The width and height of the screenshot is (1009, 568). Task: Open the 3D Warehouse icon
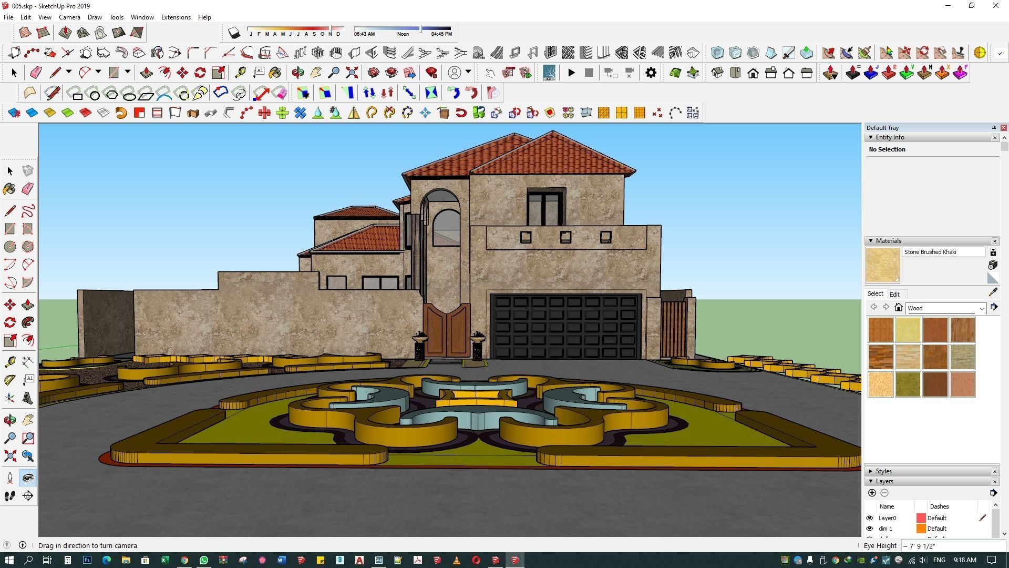coord(374,73)
